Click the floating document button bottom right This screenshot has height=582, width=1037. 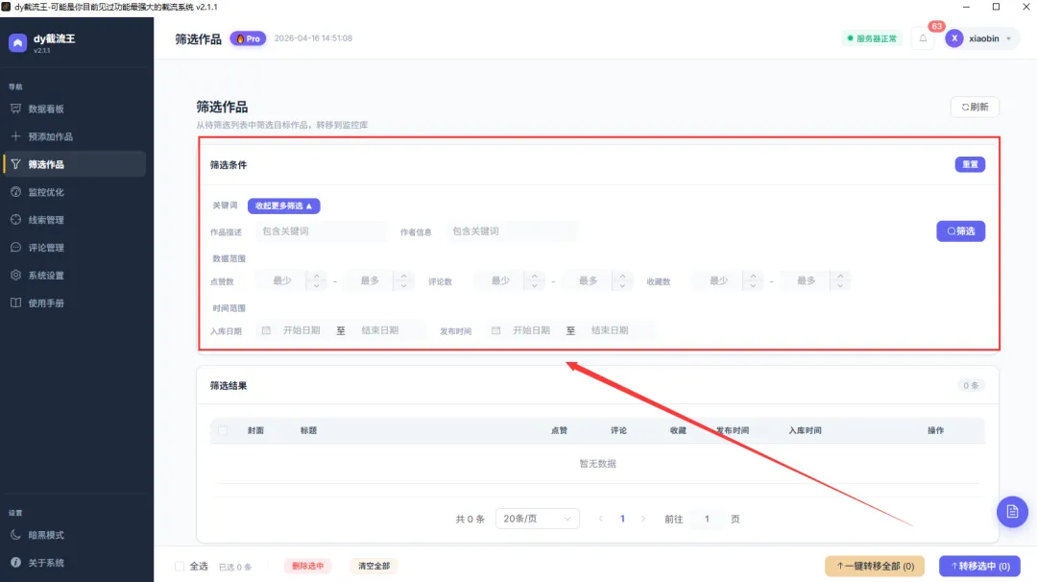point(1011,512)
